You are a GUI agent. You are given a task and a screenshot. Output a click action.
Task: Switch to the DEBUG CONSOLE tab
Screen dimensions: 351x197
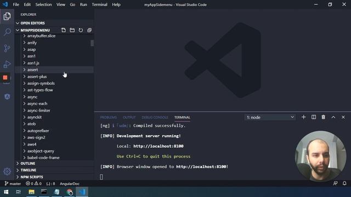tap(155, 117)
